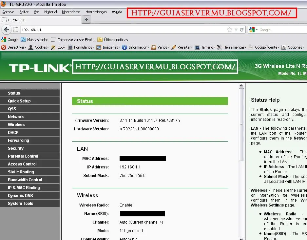Viewport: 307px width, 240px height.
Task: Open Network settings in sidebar
Action: 30,117
